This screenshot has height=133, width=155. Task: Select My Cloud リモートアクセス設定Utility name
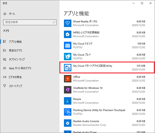coord(93,66)
